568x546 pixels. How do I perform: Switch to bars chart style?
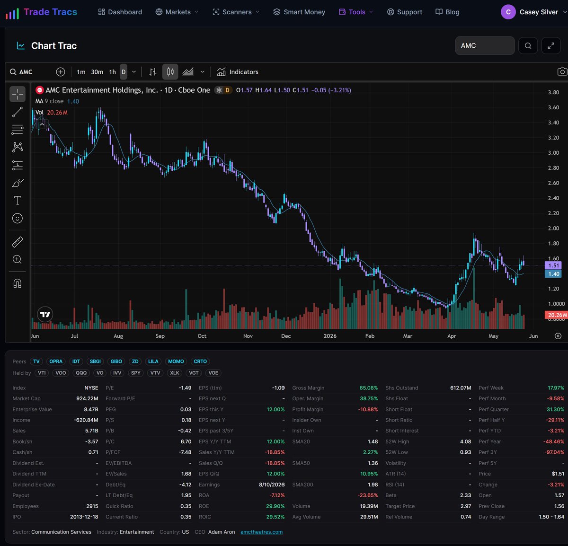[x=152, y=72]
